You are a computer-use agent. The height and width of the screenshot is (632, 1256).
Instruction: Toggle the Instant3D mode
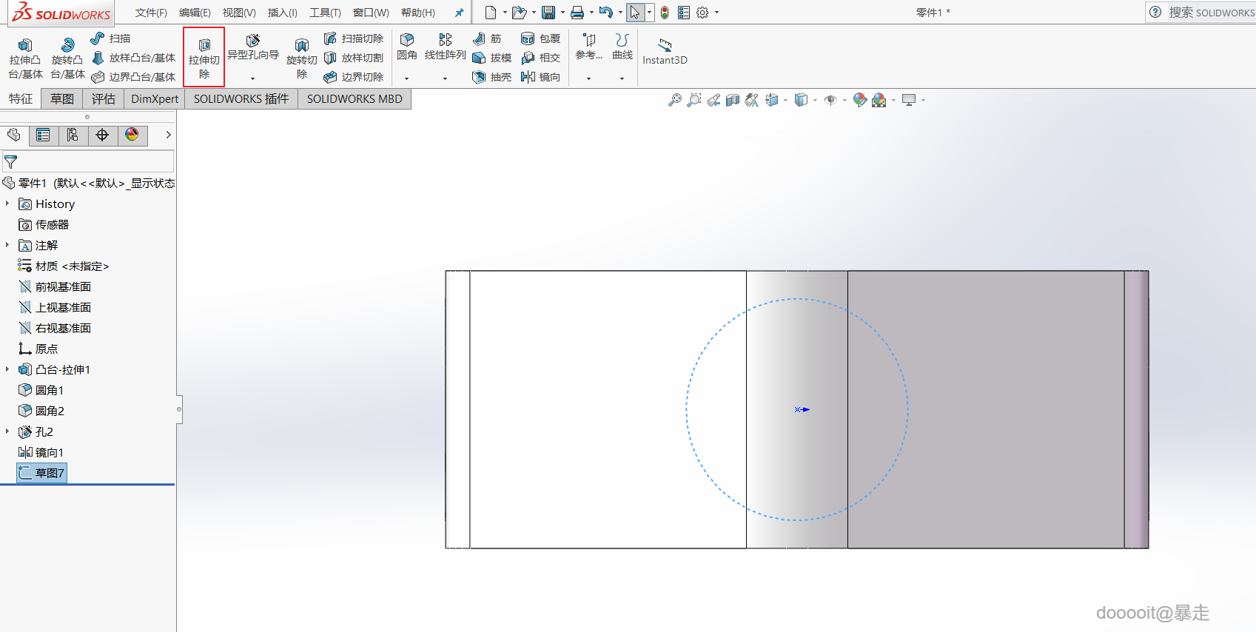pyautogui.click(x=665, y=51)
